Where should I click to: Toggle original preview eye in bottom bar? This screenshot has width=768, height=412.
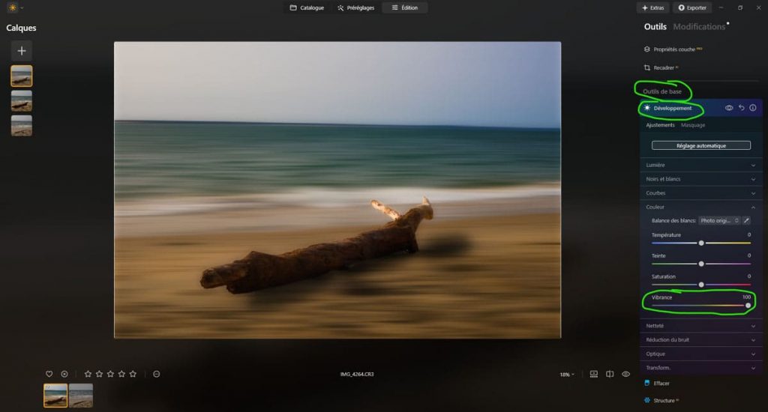[x=626, y=374]
